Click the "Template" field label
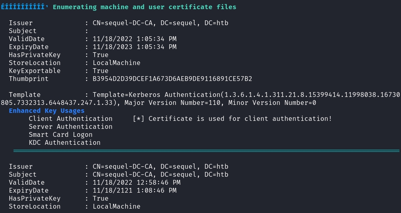Screen dimensions: 401x213 click(x=25, y=95)
